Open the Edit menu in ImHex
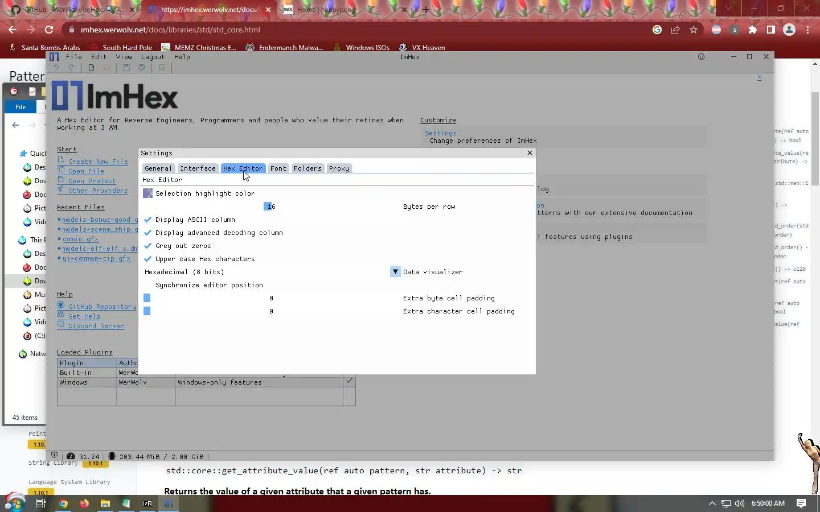The width and height of the screenshot is (820, 512). 99,57
